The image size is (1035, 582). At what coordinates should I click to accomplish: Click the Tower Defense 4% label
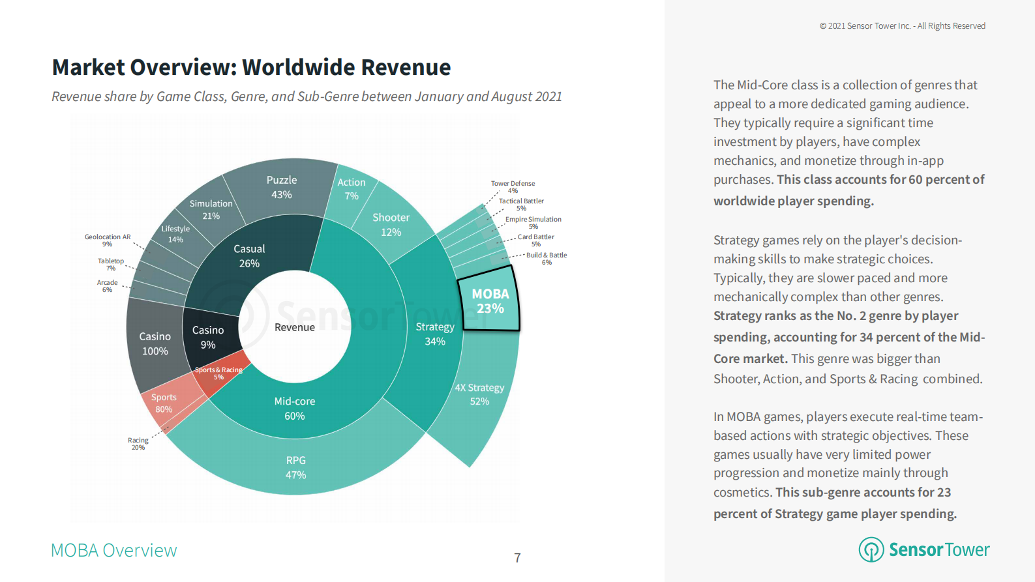tap(513, 186)
